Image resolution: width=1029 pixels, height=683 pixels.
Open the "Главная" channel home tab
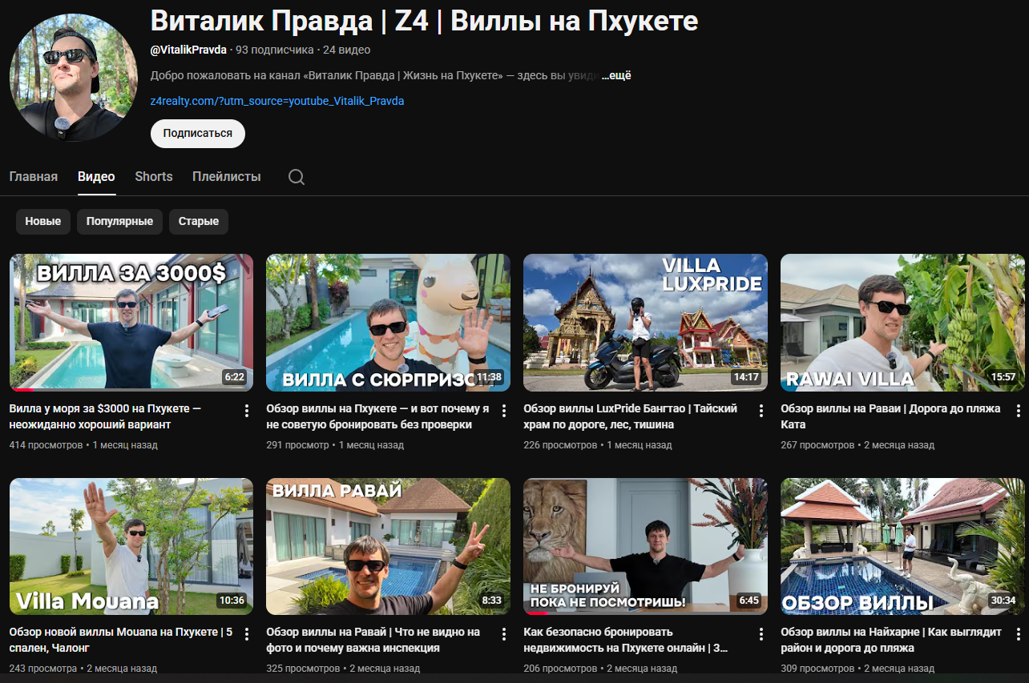click(x=34, y=177)
